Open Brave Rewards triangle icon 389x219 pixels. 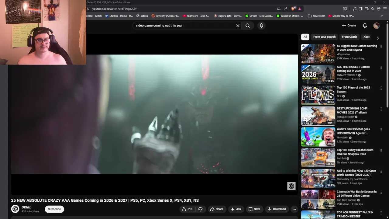click(x=299, y=9)
